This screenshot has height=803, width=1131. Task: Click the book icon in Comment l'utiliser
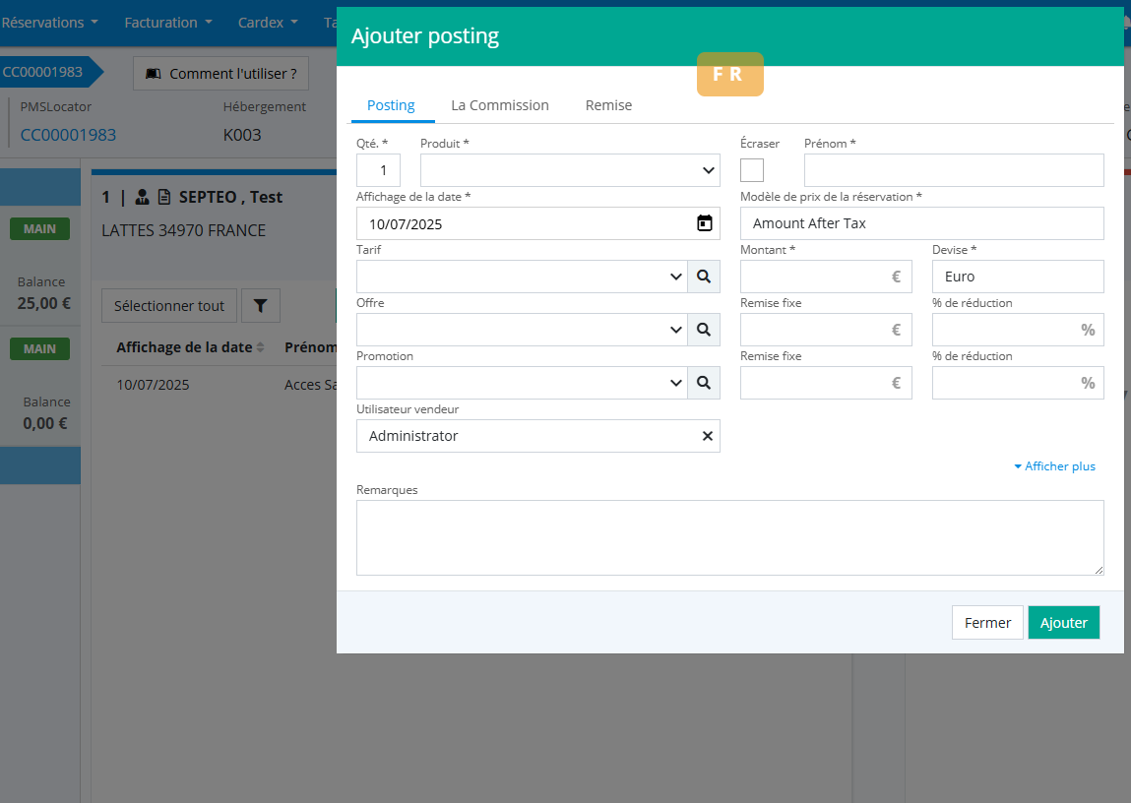click(153, 74)
